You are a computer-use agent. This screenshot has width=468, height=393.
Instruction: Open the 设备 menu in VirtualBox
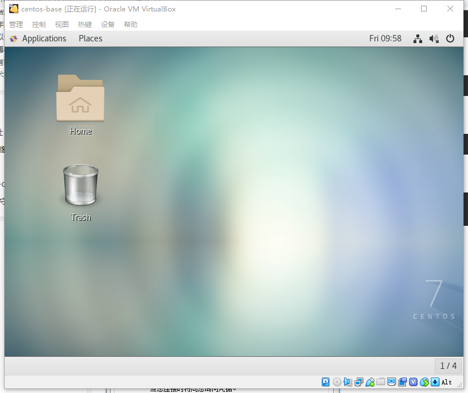pos(107,24)
